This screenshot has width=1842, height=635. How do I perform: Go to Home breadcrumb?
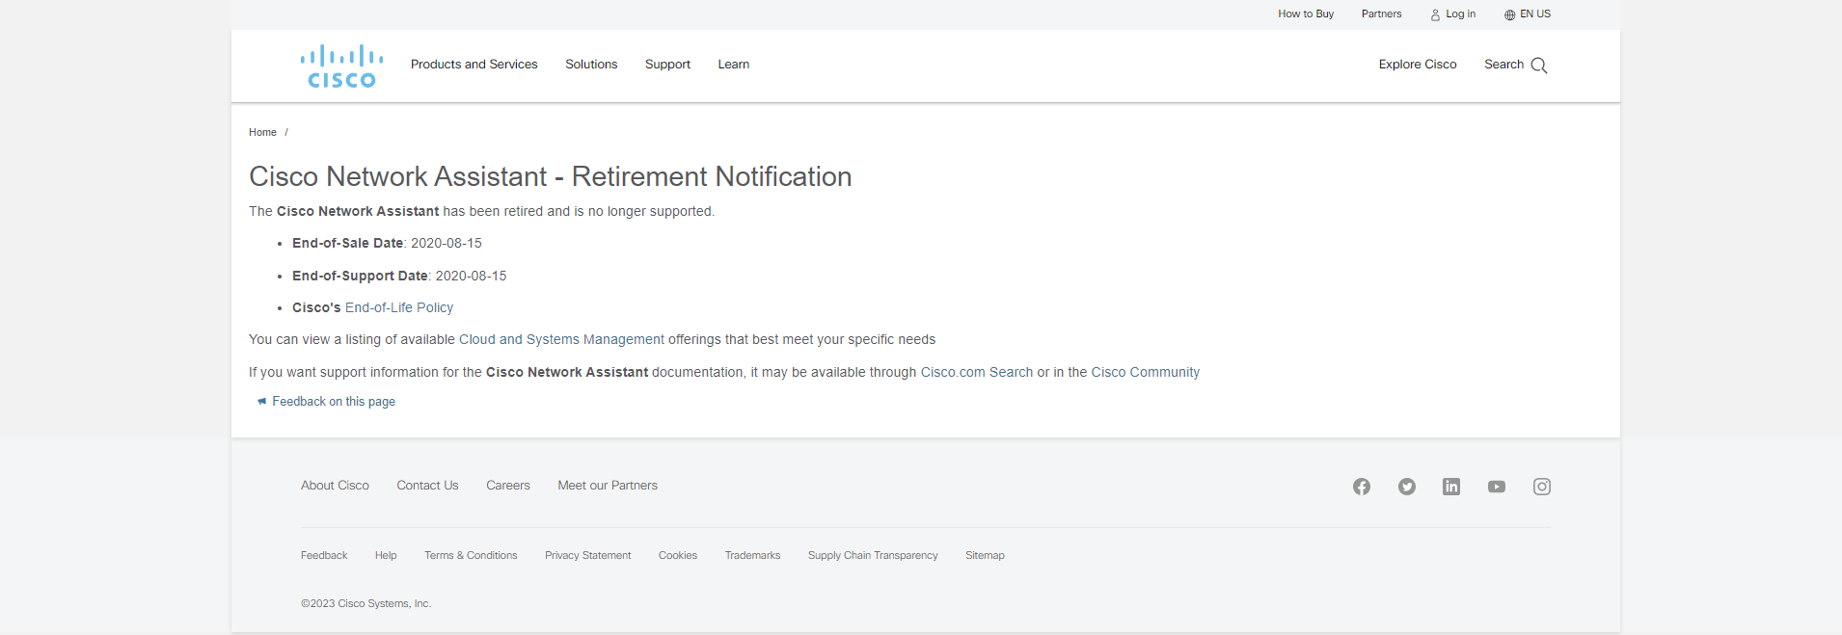[262, 132]
